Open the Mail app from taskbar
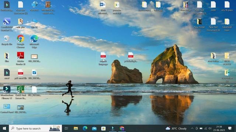236x132 pixels. click(x=94, y=128)
